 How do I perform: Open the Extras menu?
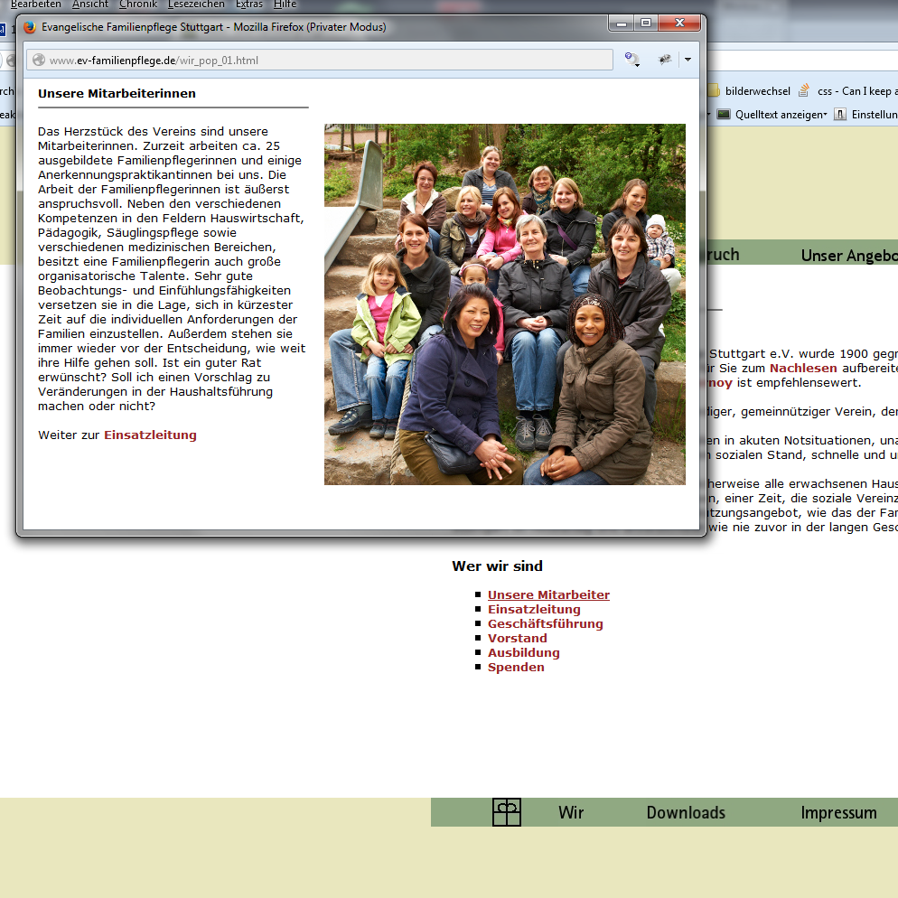(x=249, y=5)
